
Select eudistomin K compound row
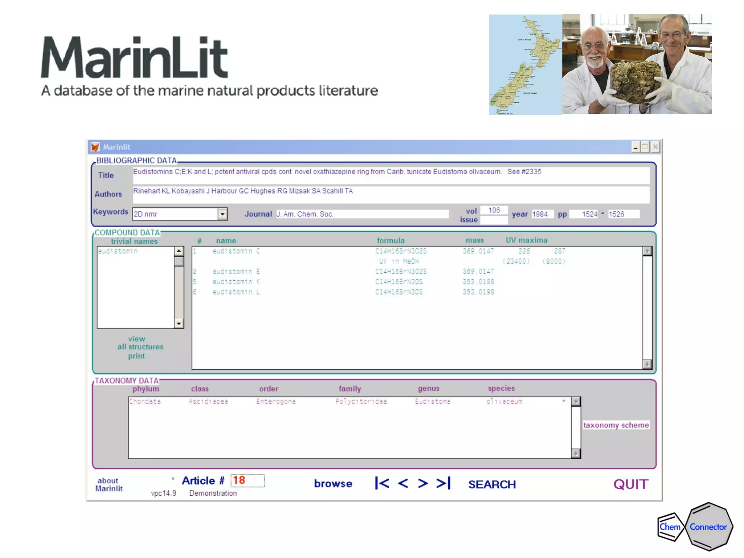236,282
